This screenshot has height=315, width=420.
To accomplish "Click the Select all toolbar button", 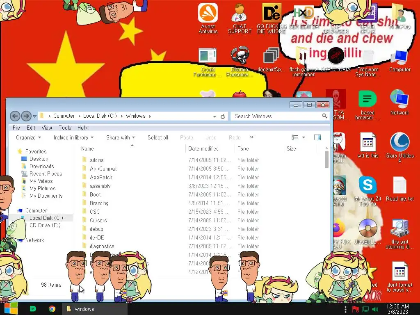I will (x=158, y=137).
